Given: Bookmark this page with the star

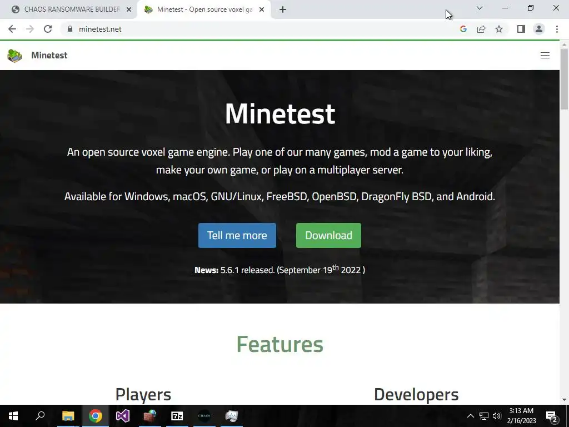Looking at the screenshot, I should [499, 29].
